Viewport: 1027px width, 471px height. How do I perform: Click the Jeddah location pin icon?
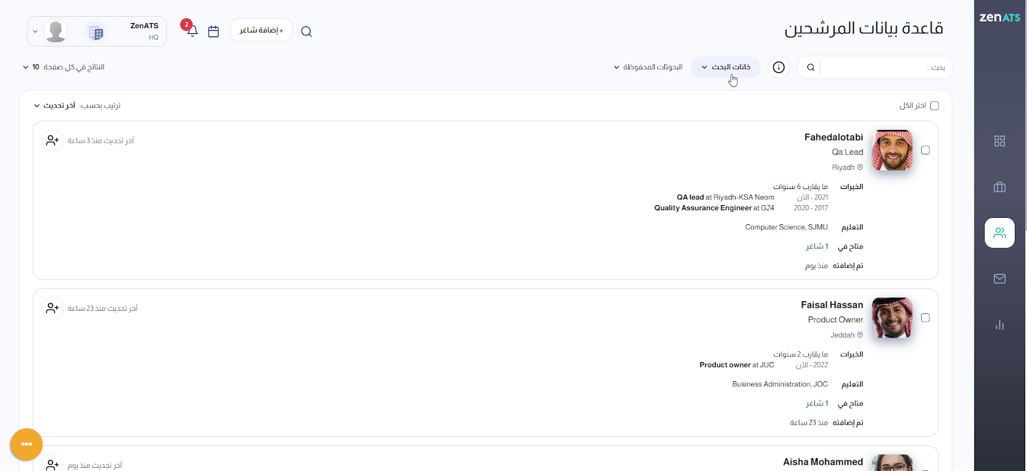pos(860,335)
